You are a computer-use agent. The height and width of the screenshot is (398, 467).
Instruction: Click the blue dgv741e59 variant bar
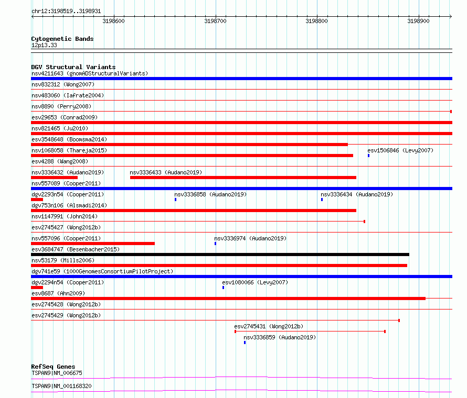pos(241,277)
